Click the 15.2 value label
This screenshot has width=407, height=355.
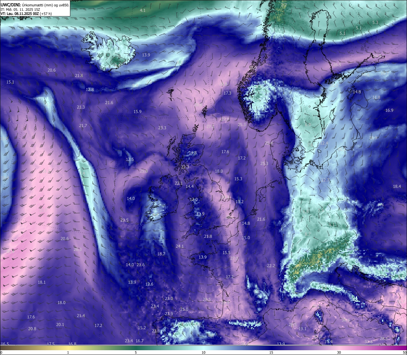[x=142, y=328]
